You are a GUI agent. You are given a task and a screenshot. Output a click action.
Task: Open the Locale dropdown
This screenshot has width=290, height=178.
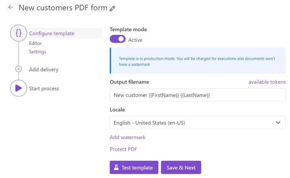coord(198,123)
